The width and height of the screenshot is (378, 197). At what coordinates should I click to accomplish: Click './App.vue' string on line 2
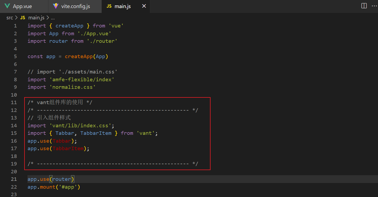click(94, 34)
